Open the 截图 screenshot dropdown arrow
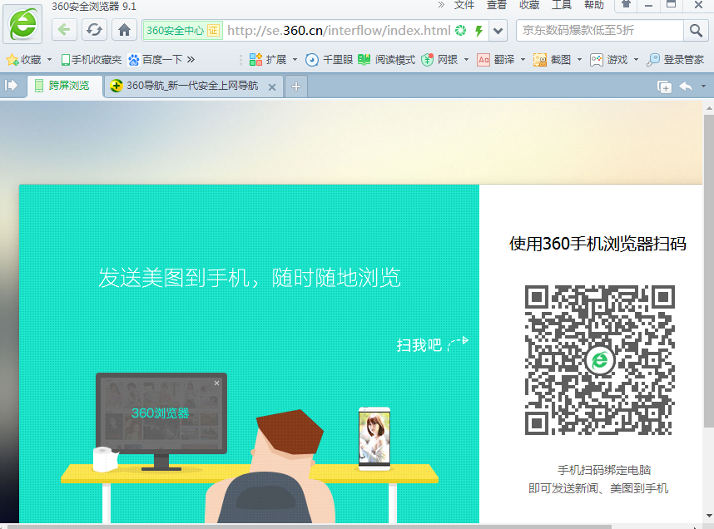 [579, 60]
